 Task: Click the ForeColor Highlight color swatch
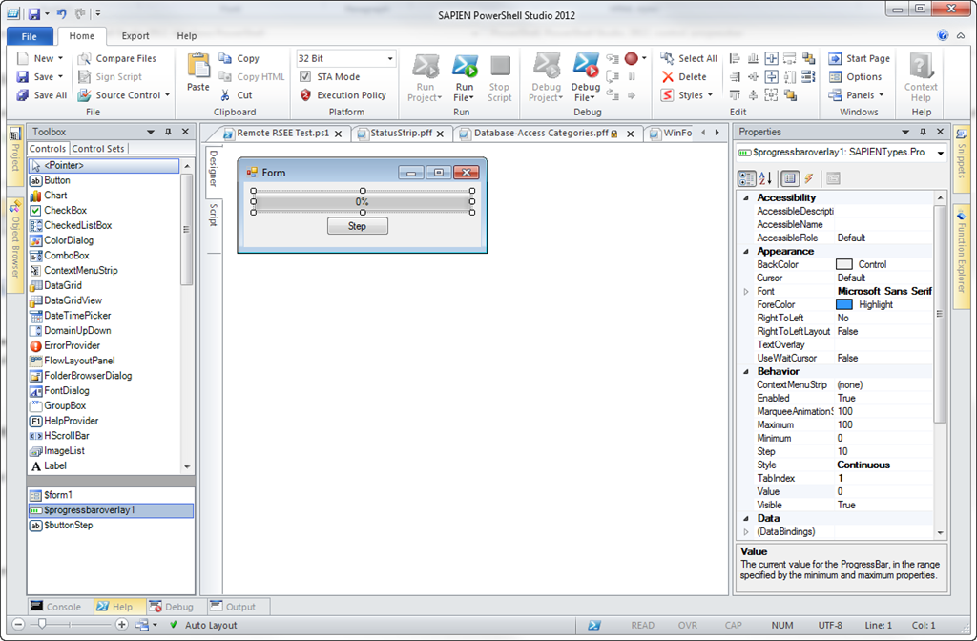click(x=843, y=304)
